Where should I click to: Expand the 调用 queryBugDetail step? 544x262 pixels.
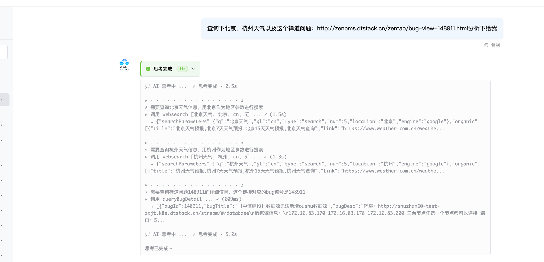(146, 199)
